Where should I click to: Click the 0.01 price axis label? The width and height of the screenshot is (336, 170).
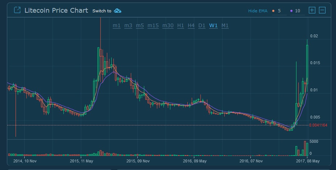coord(314,90)
